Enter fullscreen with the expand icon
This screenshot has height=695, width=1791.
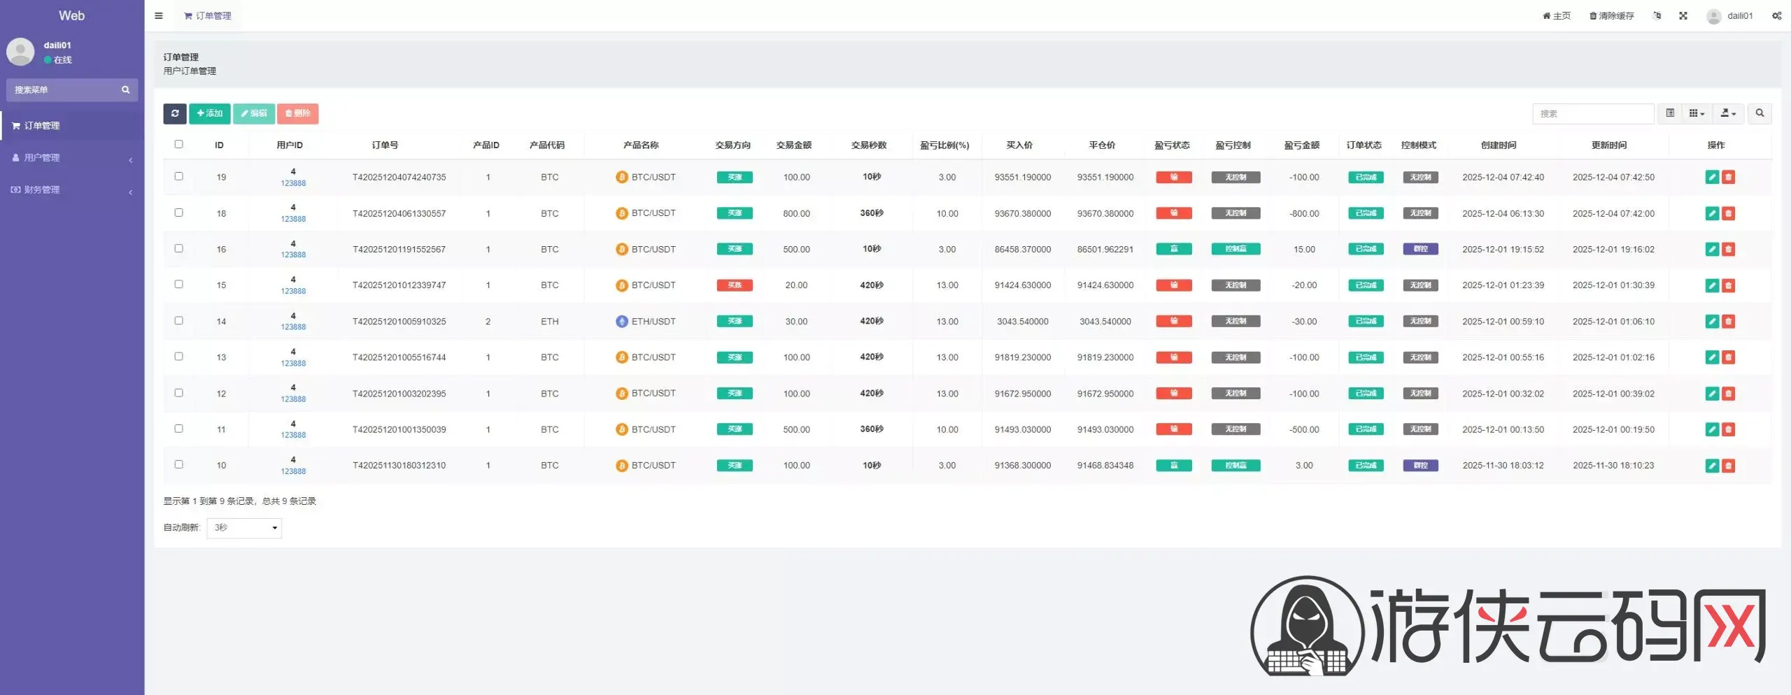pos(1683,15)
